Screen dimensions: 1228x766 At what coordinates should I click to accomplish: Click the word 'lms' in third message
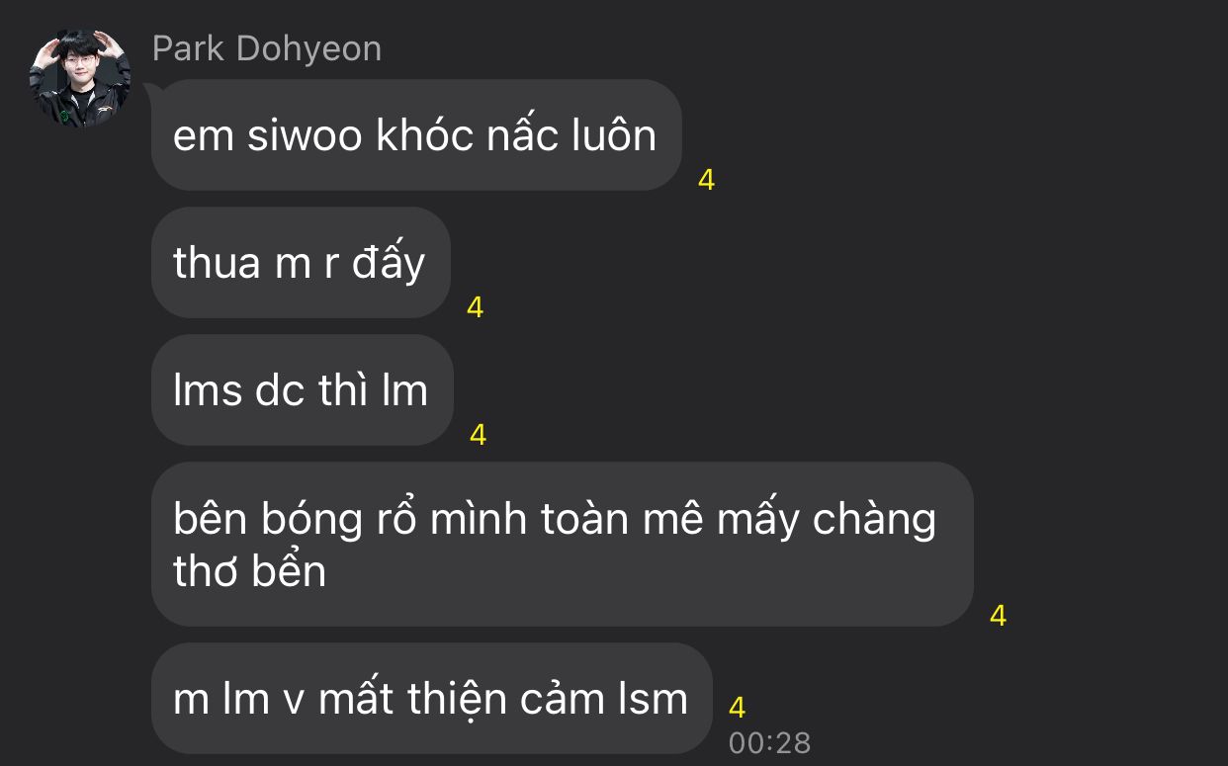(208, 390)
